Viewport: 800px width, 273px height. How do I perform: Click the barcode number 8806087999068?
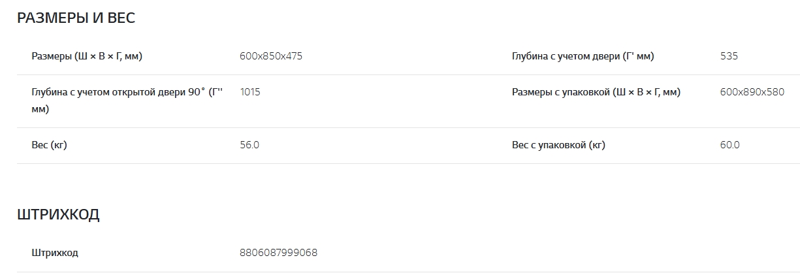[279, 253]
